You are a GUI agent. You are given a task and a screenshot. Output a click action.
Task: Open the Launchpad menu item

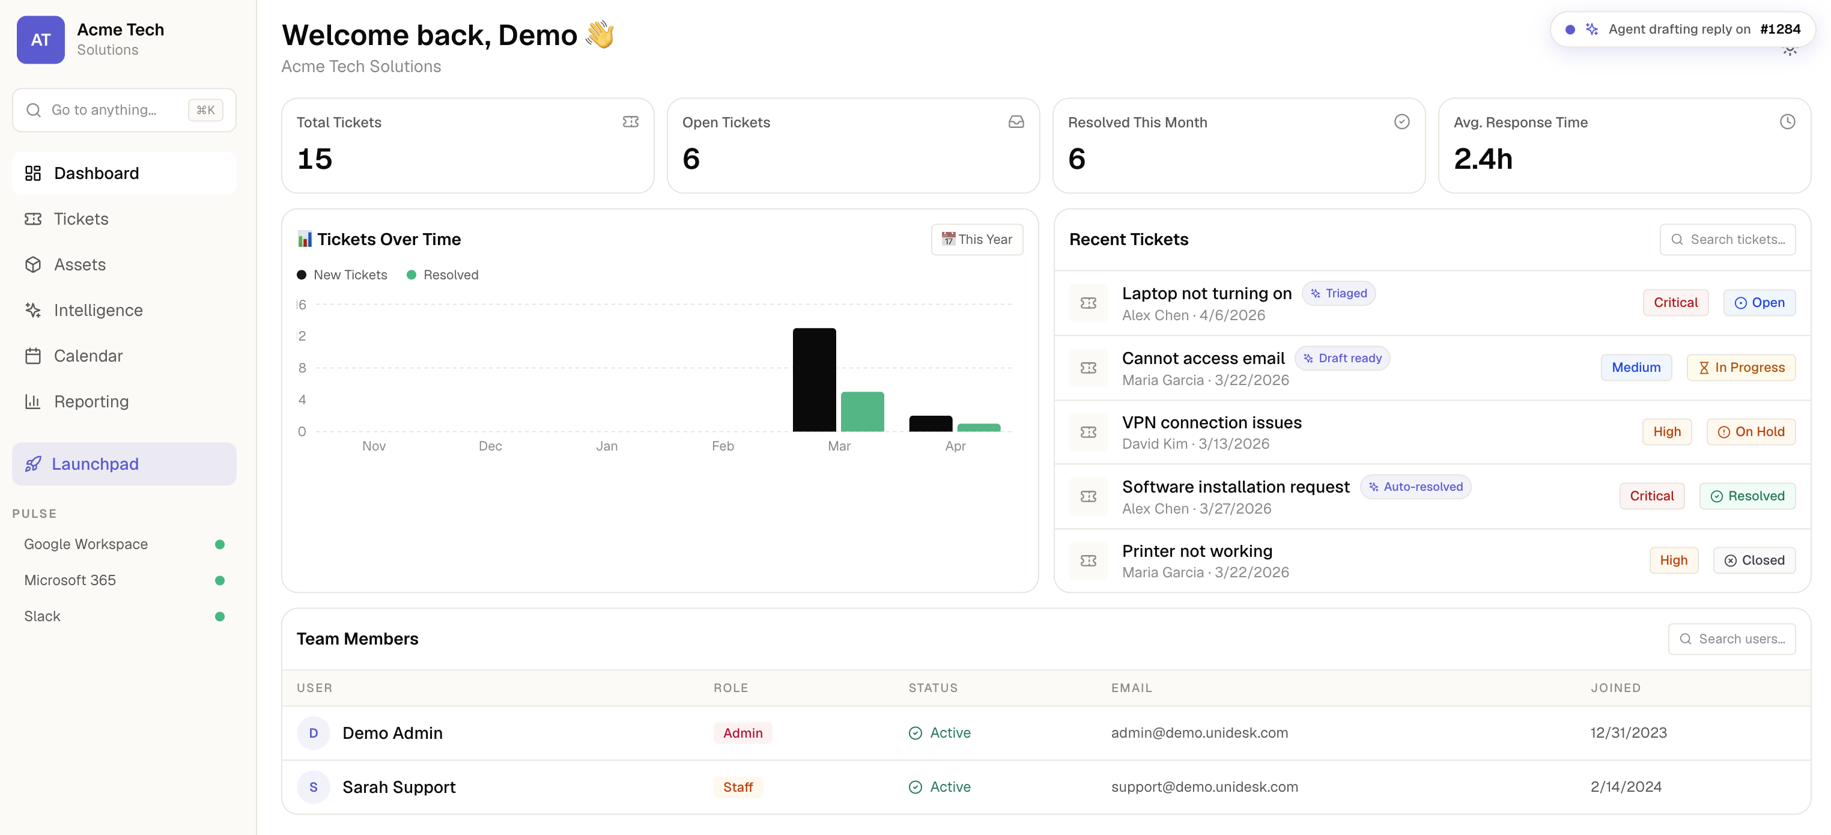[x=124, y=464]
